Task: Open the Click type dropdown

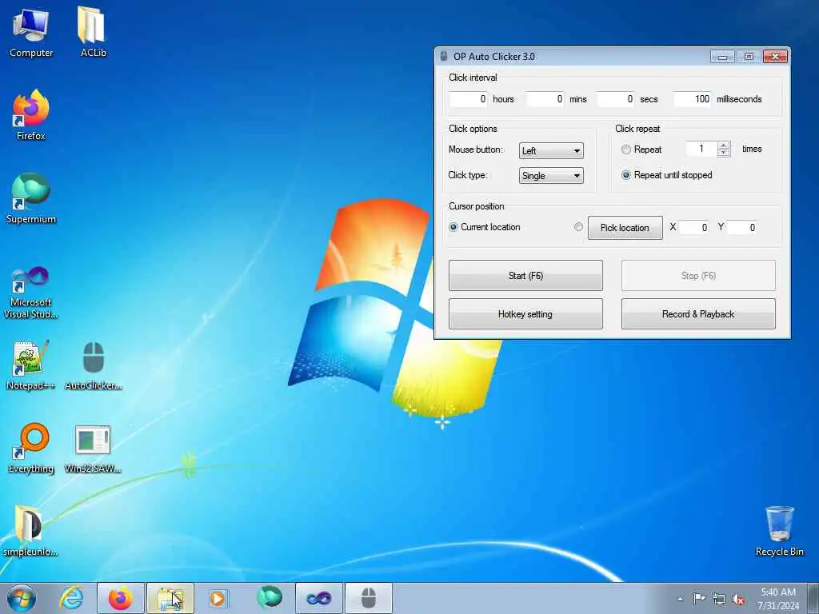Action: (551, 176)
